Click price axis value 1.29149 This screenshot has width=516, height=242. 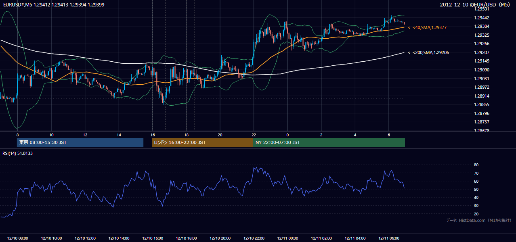pos(482,61)
